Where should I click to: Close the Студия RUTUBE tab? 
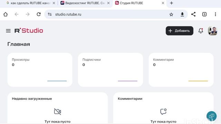(163, 3)
